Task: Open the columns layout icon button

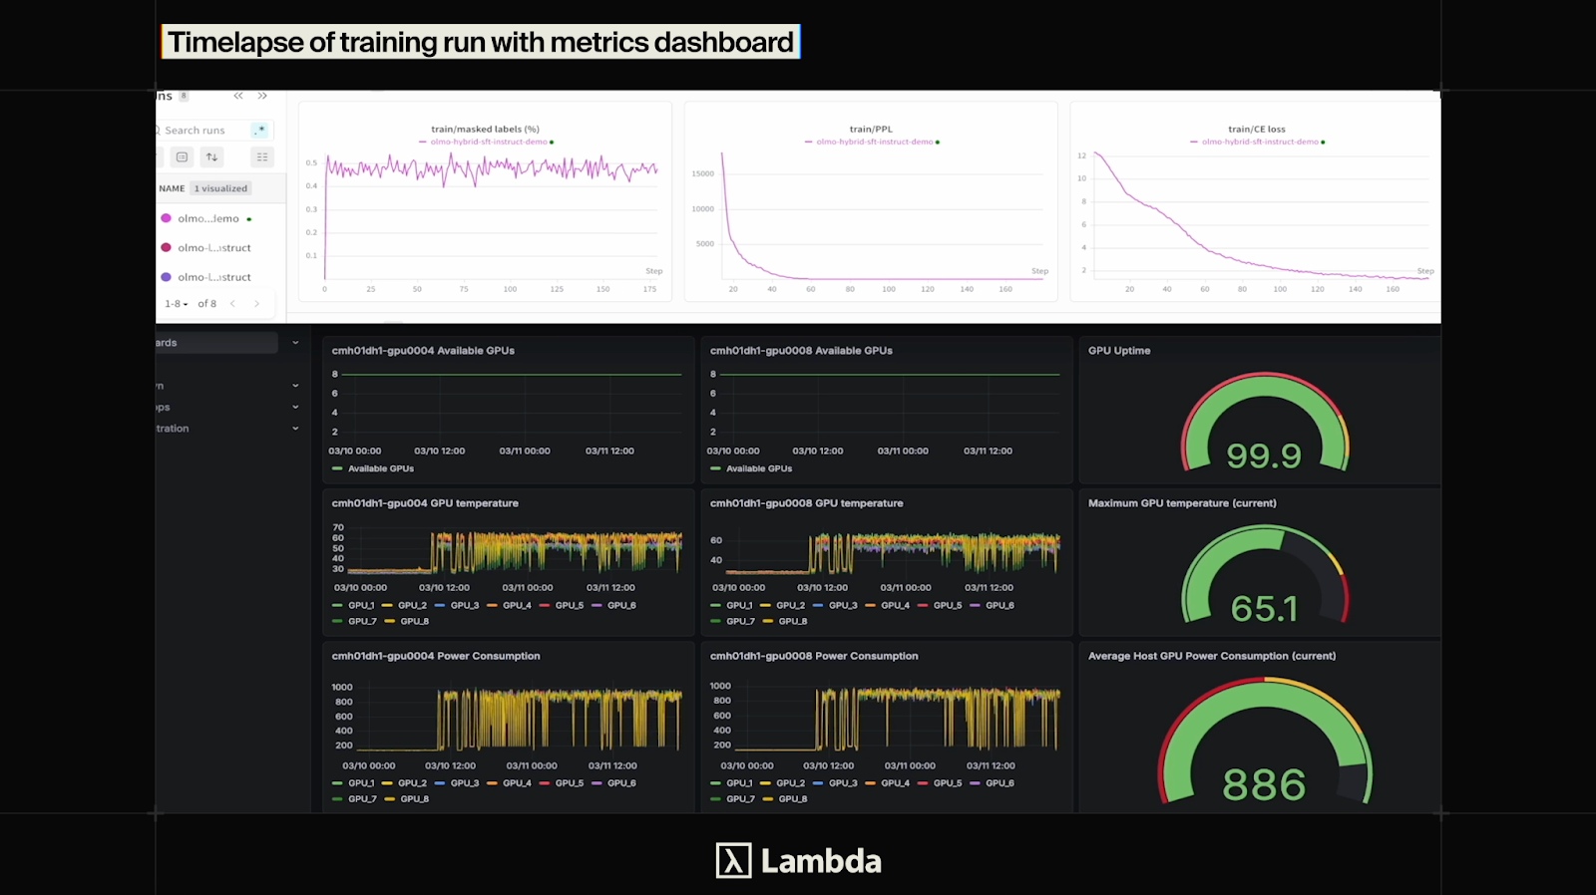Action: coord(262,156)
